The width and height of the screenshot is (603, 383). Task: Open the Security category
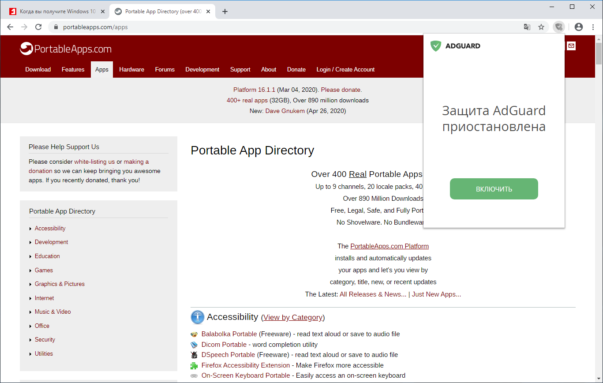pyautogui.click(x=45, y=339)
